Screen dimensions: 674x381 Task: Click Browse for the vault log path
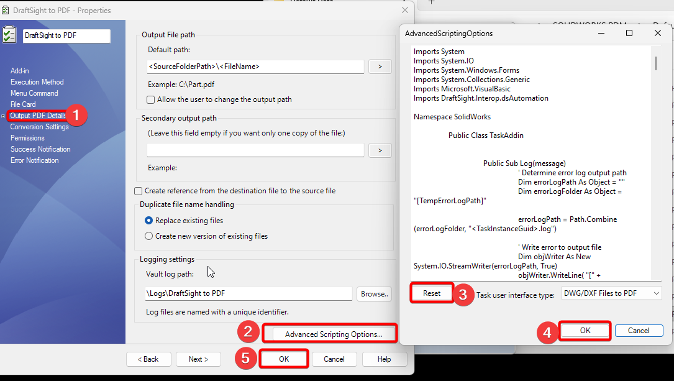374,294
